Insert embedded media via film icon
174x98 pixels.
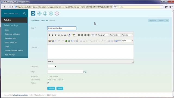[x=69, y=41]
